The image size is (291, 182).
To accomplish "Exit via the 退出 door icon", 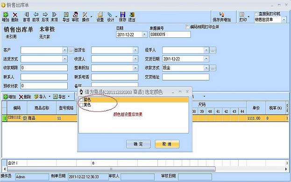I will click(132, 15).
